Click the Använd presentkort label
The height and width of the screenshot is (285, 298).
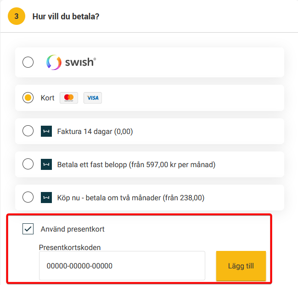click(x=76, y=229)
